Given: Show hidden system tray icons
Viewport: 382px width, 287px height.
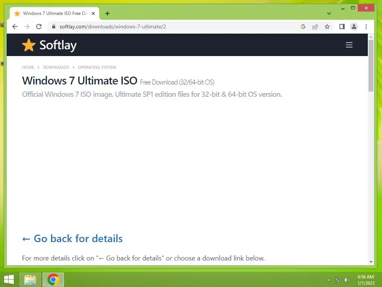Looking at the screenshot, I should click(x=329, y=280).
